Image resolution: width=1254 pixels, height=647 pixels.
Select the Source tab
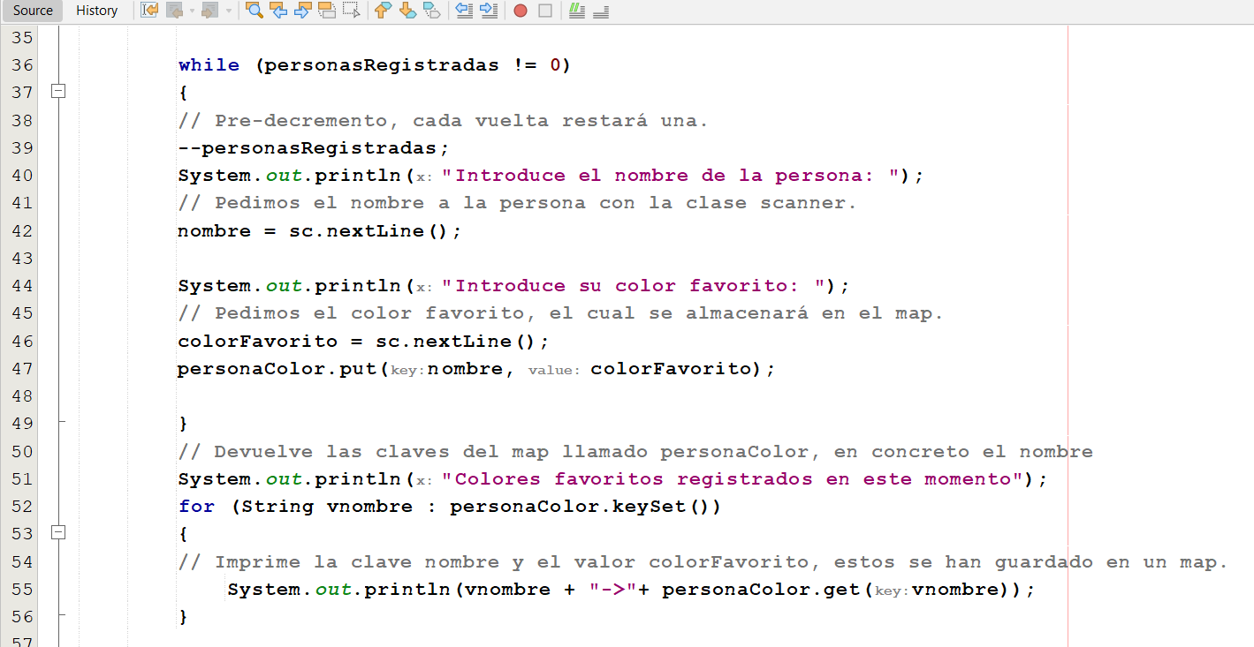32,11
